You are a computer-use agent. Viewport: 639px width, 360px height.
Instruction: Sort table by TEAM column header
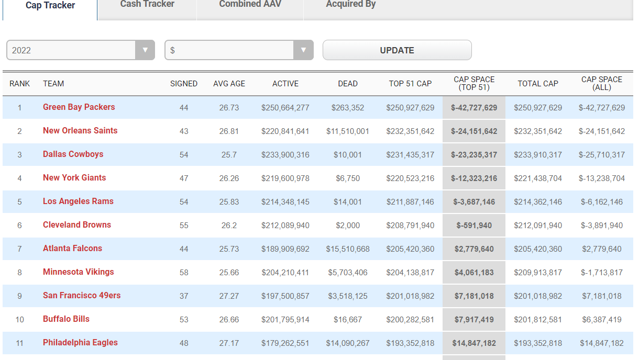pos(53,84)
